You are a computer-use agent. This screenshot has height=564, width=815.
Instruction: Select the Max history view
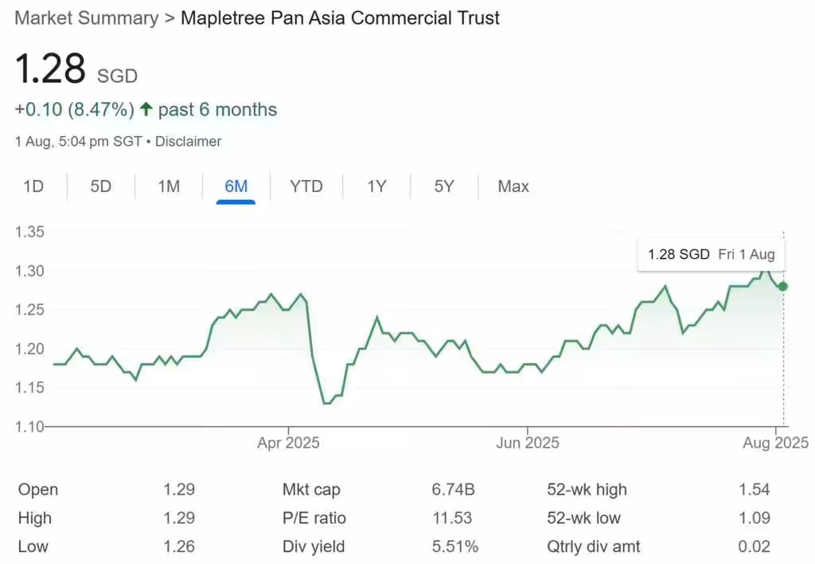(x=513, y=186)
